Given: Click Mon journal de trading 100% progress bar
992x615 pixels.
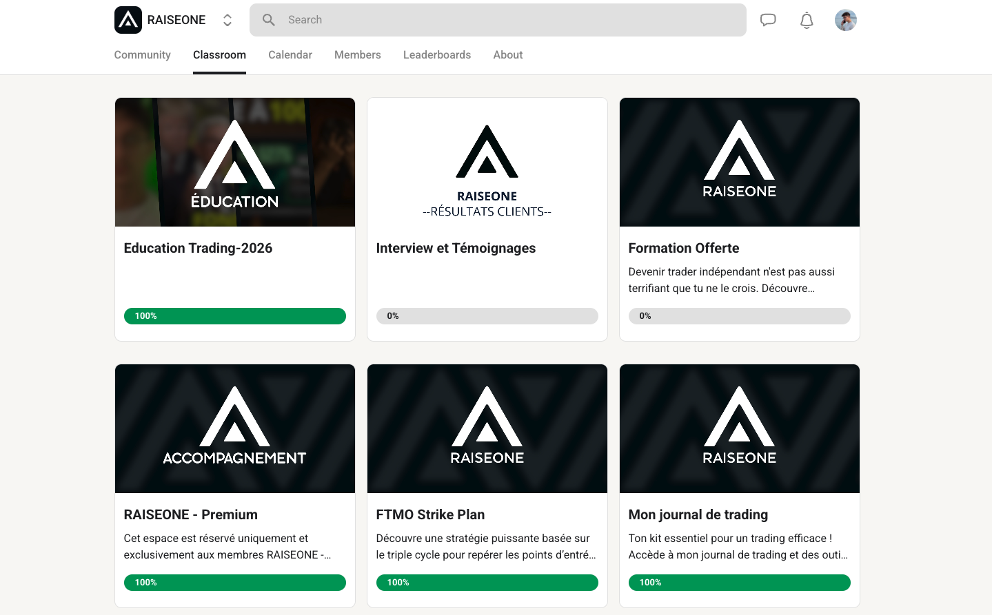Looking at the screenshot, I should [x=740, y=583].
